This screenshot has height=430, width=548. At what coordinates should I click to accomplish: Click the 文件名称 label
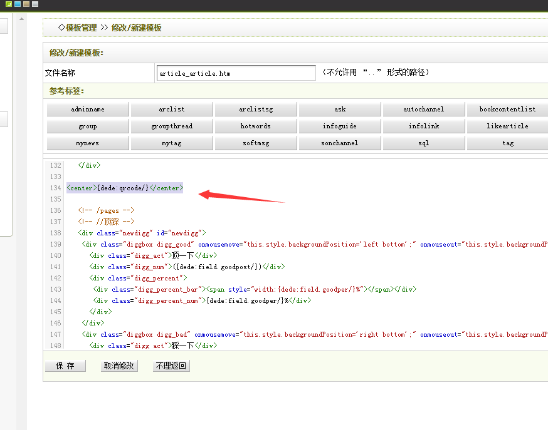click(60, 73)
